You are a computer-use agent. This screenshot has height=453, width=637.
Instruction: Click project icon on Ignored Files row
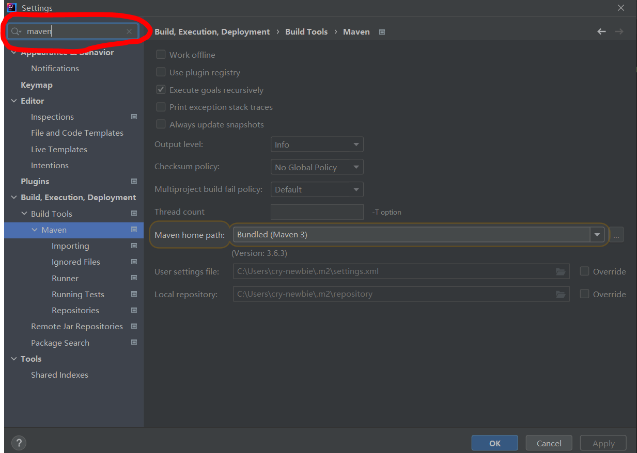pyautogui.click(x=134, y=262)
